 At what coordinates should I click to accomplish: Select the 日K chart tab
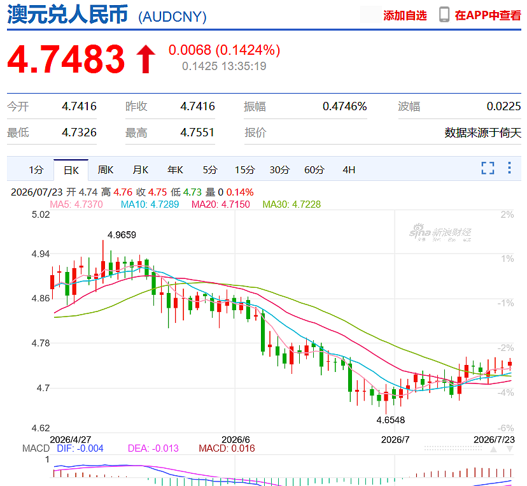click(71, 170)
